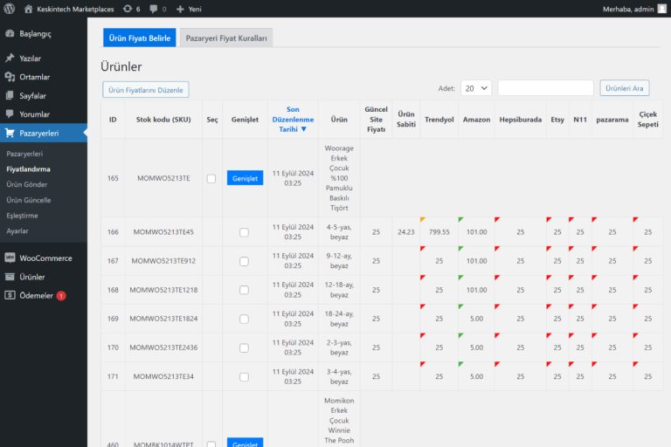Viewport: 671px width, 447px height.
Task: Open Başlangıç dashboard in the sidebar
Action: point(35,33)
